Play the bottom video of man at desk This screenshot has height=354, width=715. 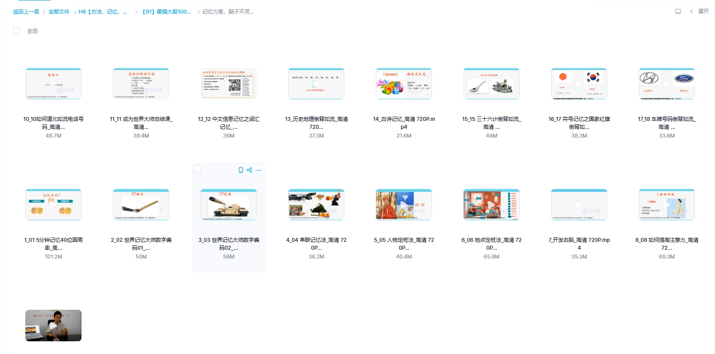point(53,326)
